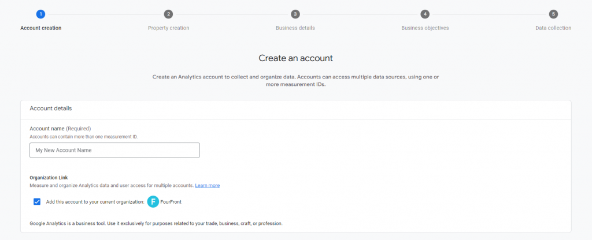Click the Account details section header
The height and width of the screenshot is (240, 592).
[x=51, y=108]
